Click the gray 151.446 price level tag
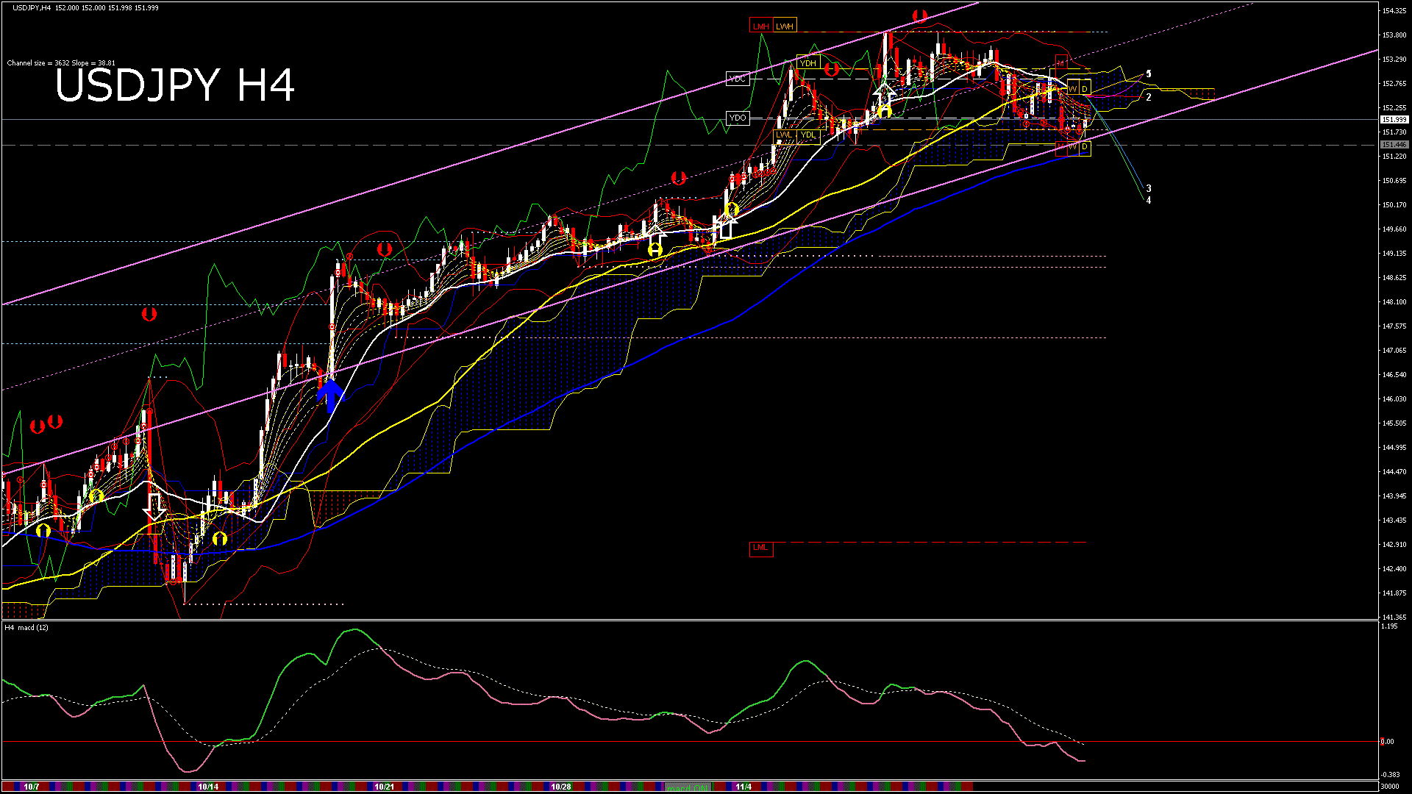Image resolution: width=1412 pixels, height=794 pixels. [1394, 145]
